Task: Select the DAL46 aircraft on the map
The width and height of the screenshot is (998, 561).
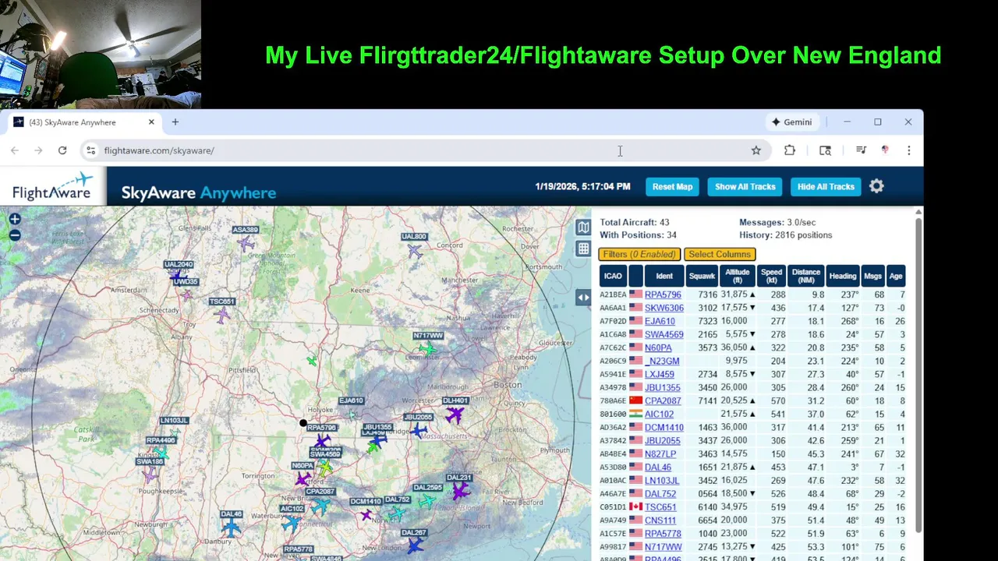Action: point(232,527)
